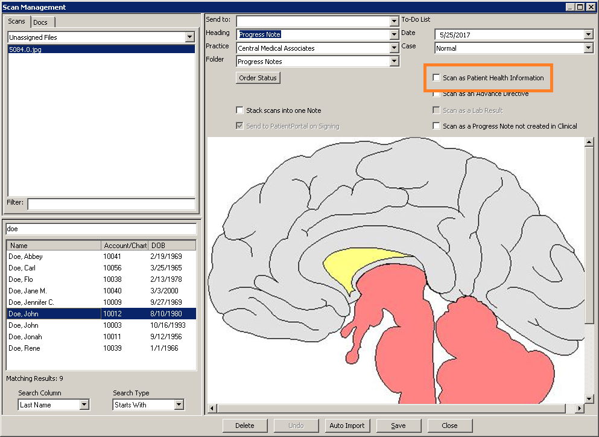Open the Date picker dropdown
This screenshot has height=437, width=599.
(x=589, y=35)
